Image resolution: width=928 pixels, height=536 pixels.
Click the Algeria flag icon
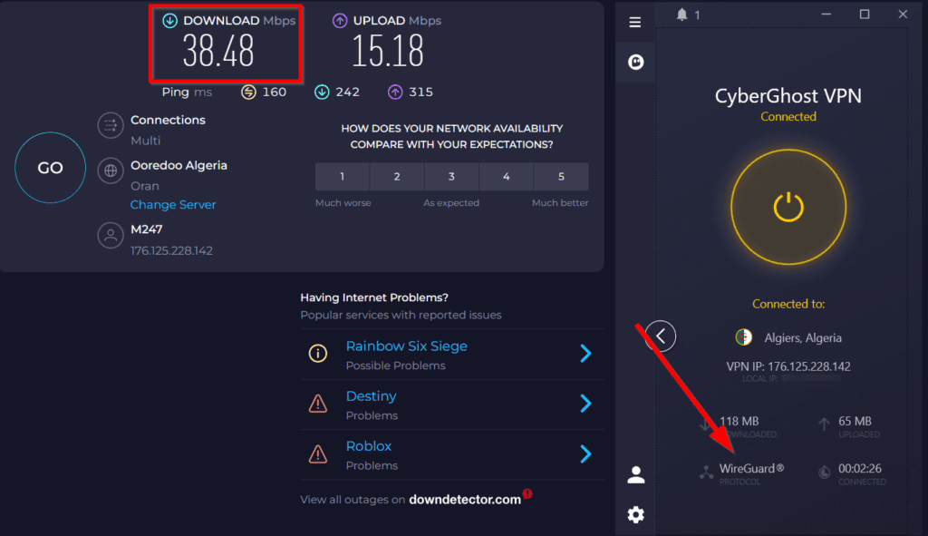pyautogui.click(x=742, y=337)
